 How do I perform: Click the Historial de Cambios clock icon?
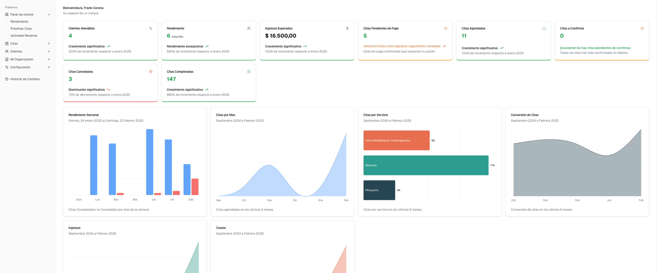tap(7, 79)
